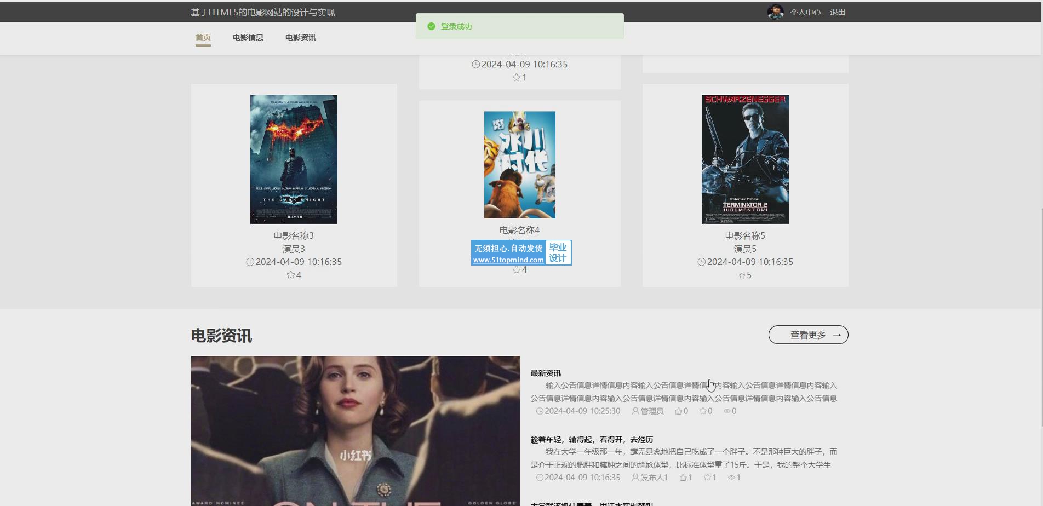Click actor name 演员5
This screenshot has width=1043, height=506.
coord(745,249)
